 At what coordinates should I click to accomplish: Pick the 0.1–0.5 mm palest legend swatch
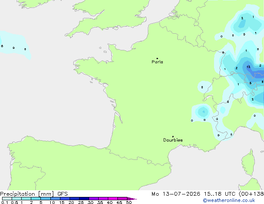7,199
